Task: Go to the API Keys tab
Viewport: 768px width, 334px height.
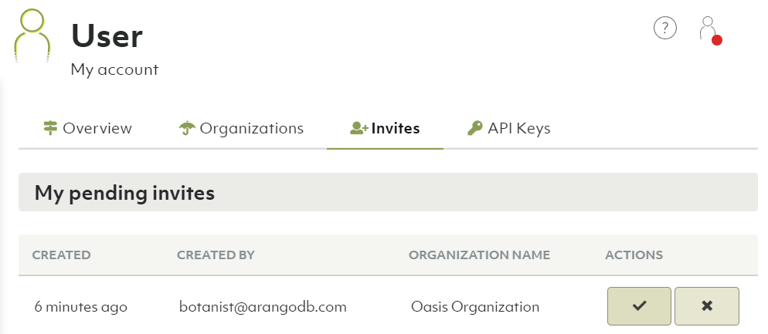Action: 509,128
